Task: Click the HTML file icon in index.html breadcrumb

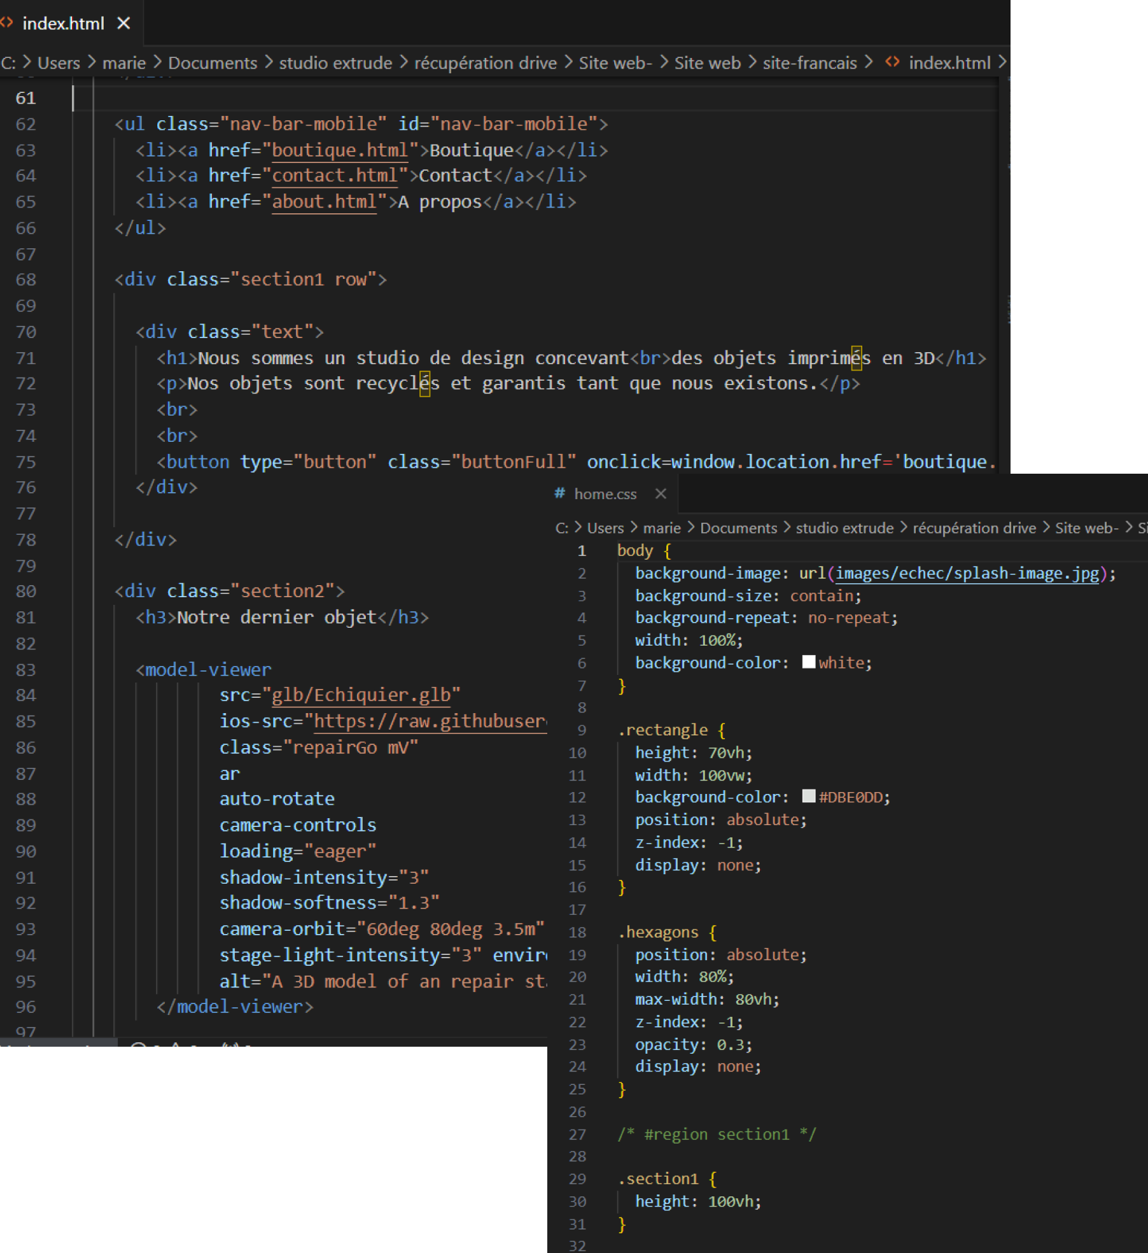Action: tap(893, 62)
